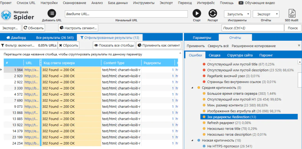
Task: Click Применить как сегмент button
Action: (x=159, y=45)
